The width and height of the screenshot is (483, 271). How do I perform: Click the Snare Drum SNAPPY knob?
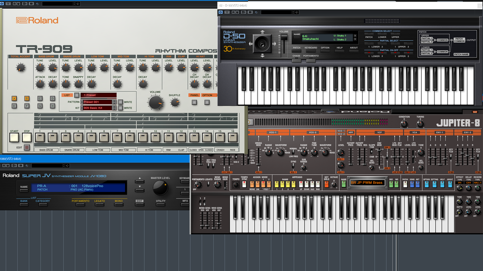[79, 84]
